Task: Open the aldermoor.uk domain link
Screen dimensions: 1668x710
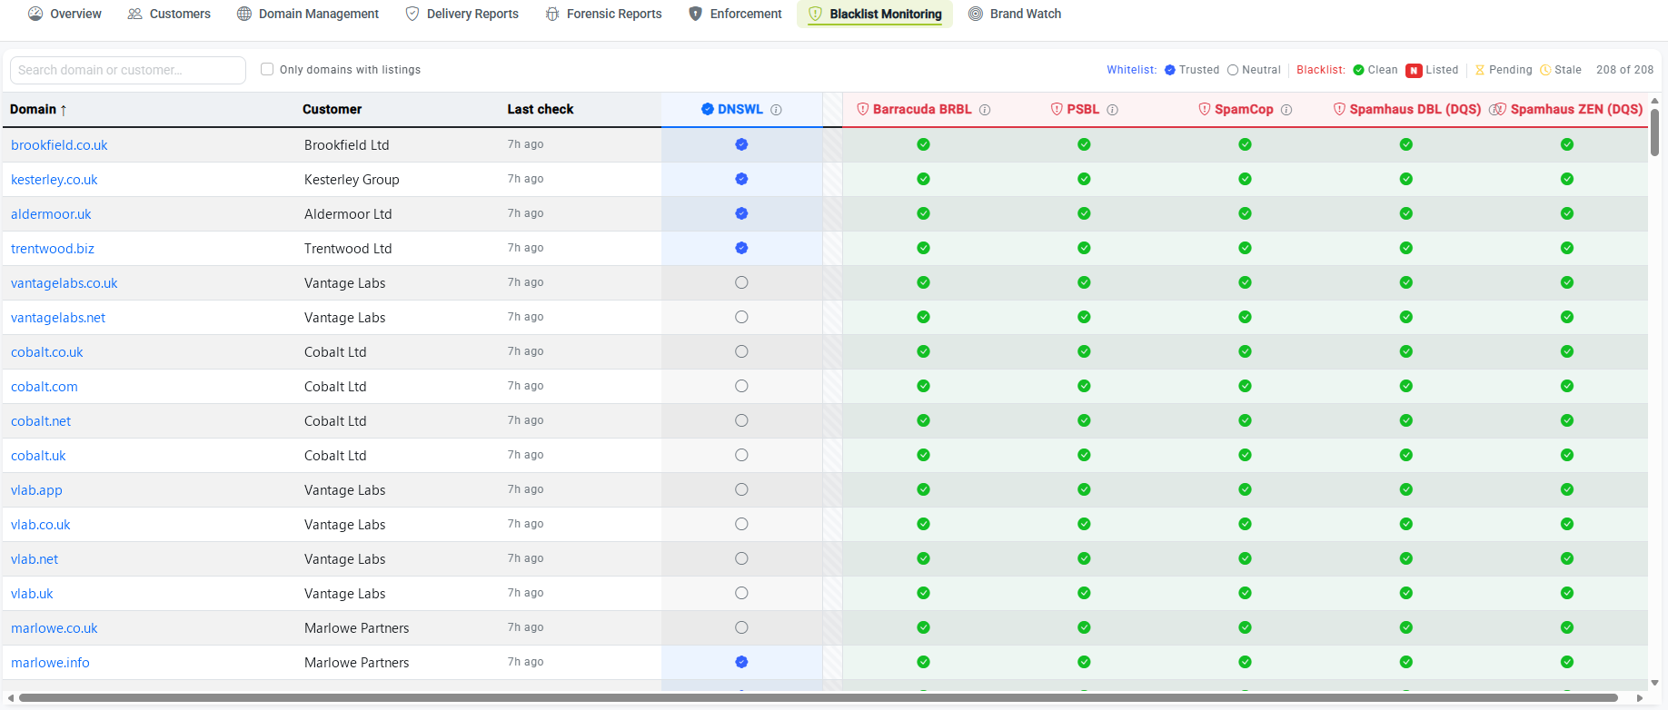Action: coord(51,214)
